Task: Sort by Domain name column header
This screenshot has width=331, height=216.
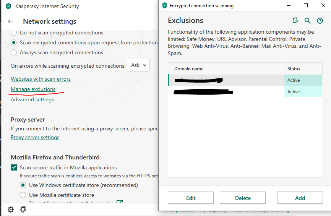Action: tap(226, 68)
